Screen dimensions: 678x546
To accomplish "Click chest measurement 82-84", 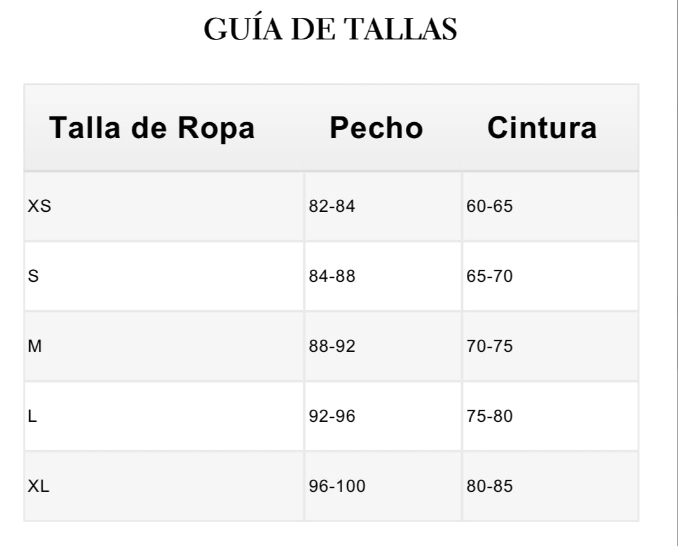I will click(x=332, y=207).
